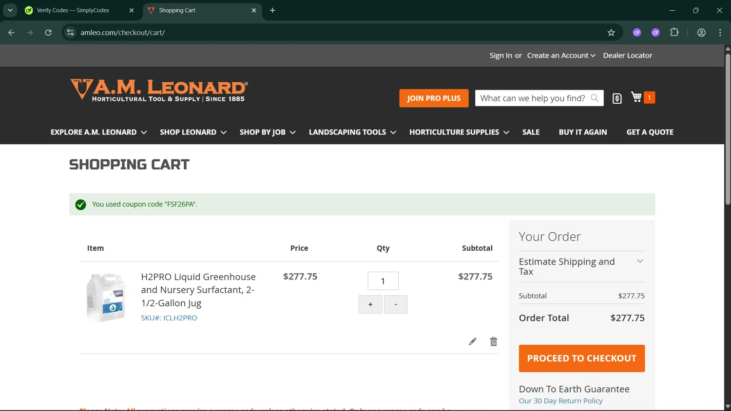Close the Shopping Cart tab
This screenshot has height=411, width=731.
click(254, 10)
